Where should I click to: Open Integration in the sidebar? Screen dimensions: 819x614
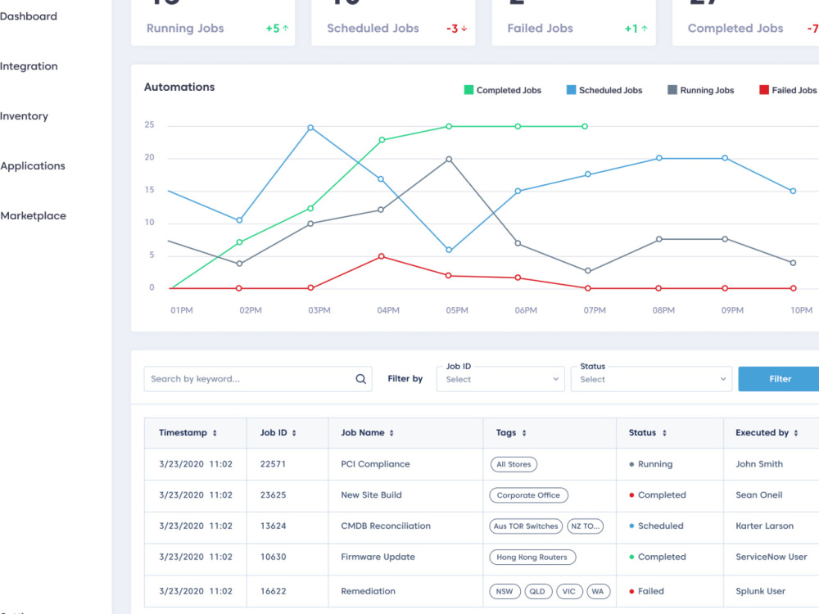[x=29, y=66]
